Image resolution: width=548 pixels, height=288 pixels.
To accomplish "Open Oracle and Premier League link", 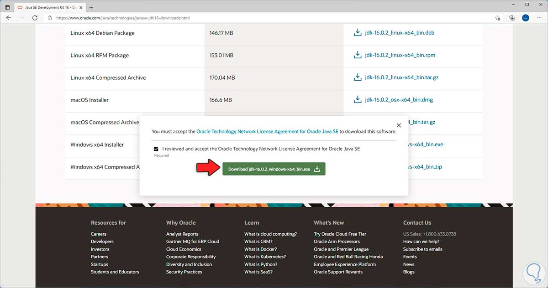I will click(x=341, y=249).
